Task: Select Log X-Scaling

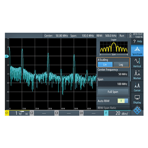Action: [x=121, y=65]
